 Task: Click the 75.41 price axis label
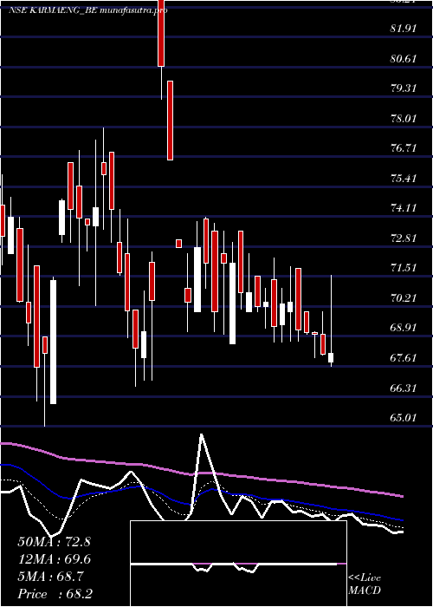(x=404, y=179)
